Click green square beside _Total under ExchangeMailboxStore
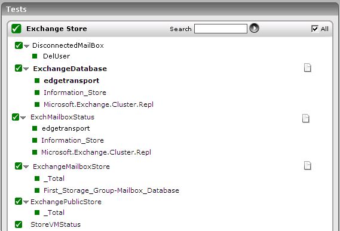The width and height of the screenshot is (340, 231). pos(37,178)
